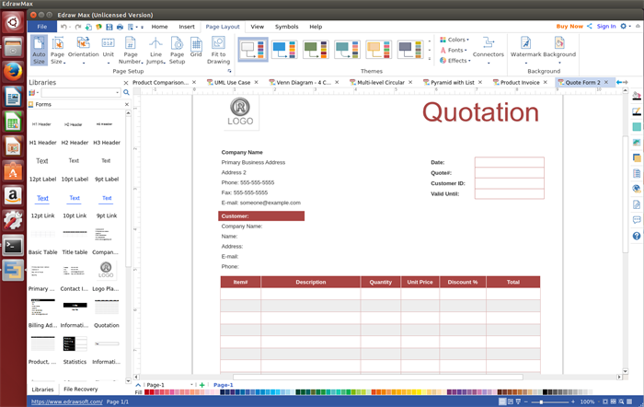Click the Auto Size icon
The image size is (644, 407).
39,51
